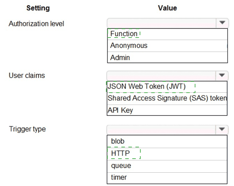234x186 pixels.
Task: Select timer trigger option
Action: coord(119,177)
